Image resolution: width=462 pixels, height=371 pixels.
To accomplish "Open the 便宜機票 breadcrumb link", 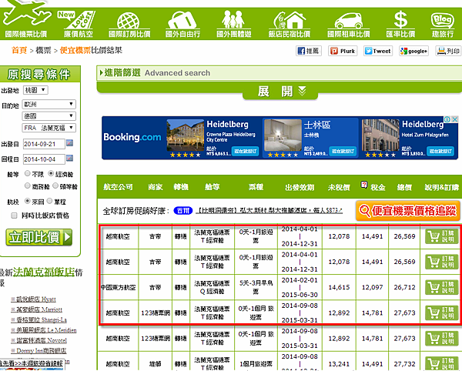I will [75, 50].
